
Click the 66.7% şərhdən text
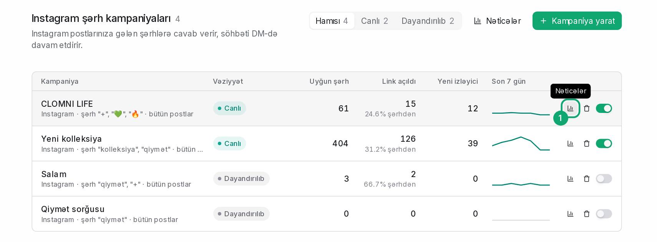click(x=390, y=184)
